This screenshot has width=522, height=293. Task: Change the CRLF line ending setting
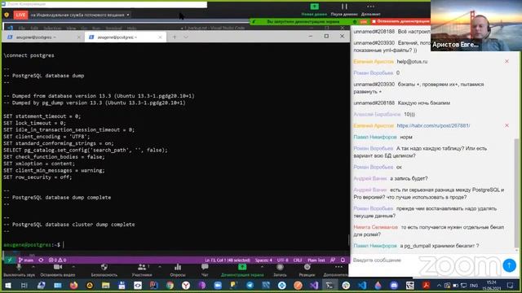pyautogui.click(x=298, y=260)
